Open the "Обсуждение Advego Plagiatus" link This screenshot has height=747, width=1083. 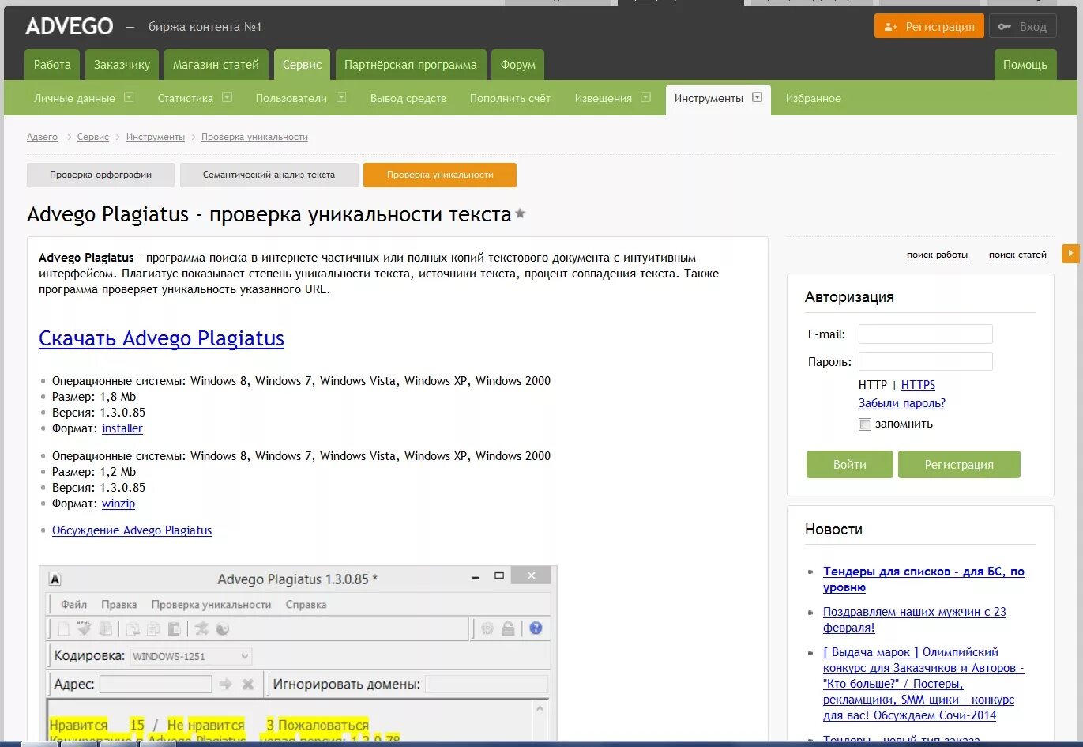[132, 530]
